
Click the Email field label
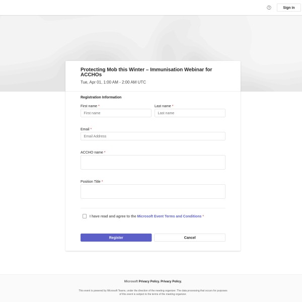(85, 129)
